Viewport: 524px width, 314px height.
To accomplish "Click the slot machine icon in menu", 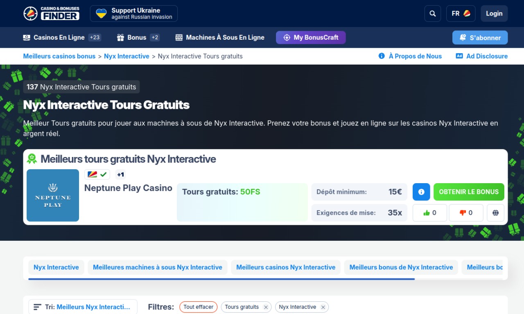I will coord(179,37).
